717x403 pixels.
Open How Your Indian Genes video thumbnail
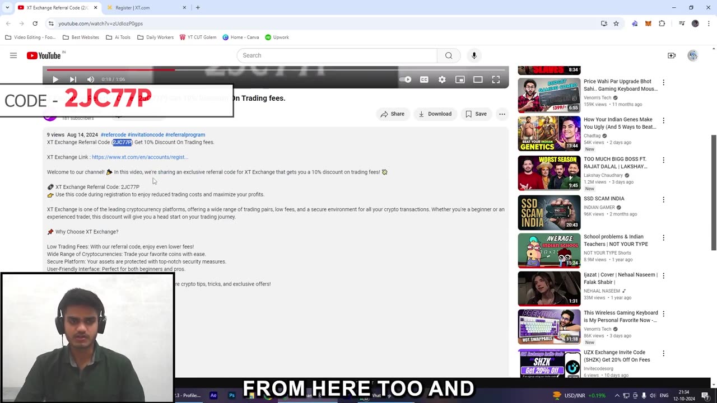pos(549,134)
